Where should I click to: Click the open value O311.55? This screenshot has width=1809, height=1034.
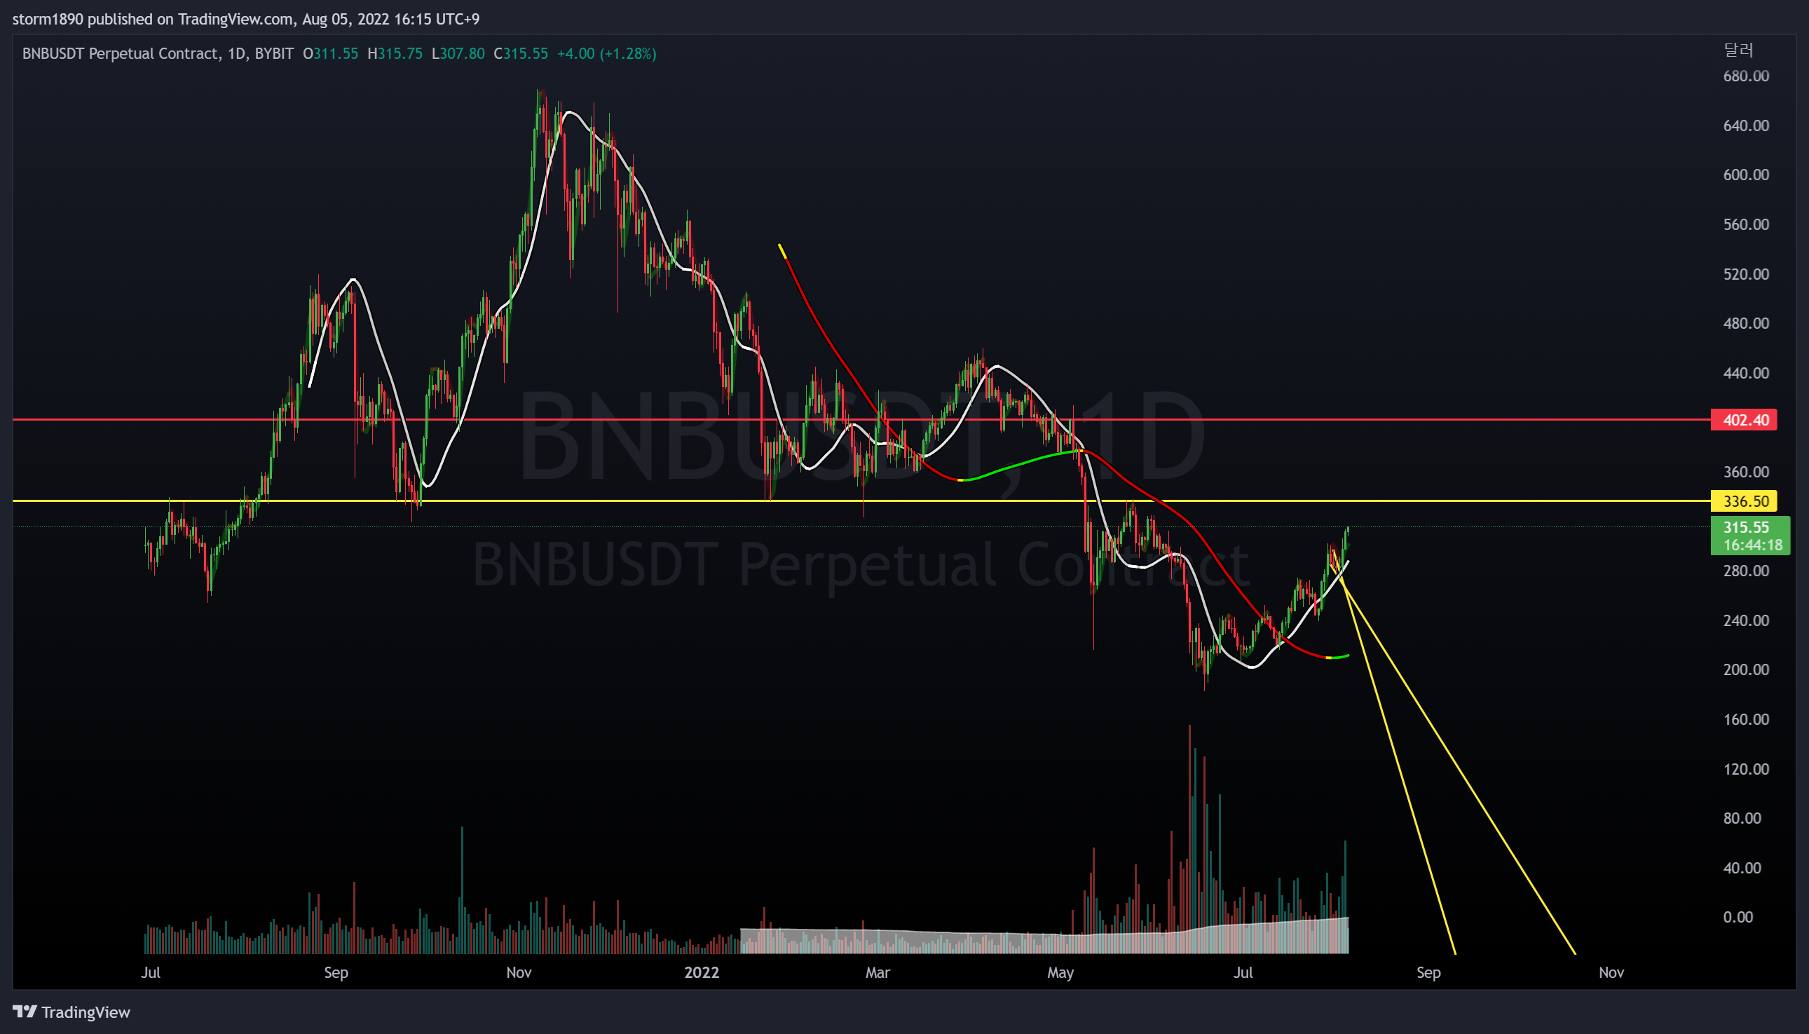tap(330, 53)
